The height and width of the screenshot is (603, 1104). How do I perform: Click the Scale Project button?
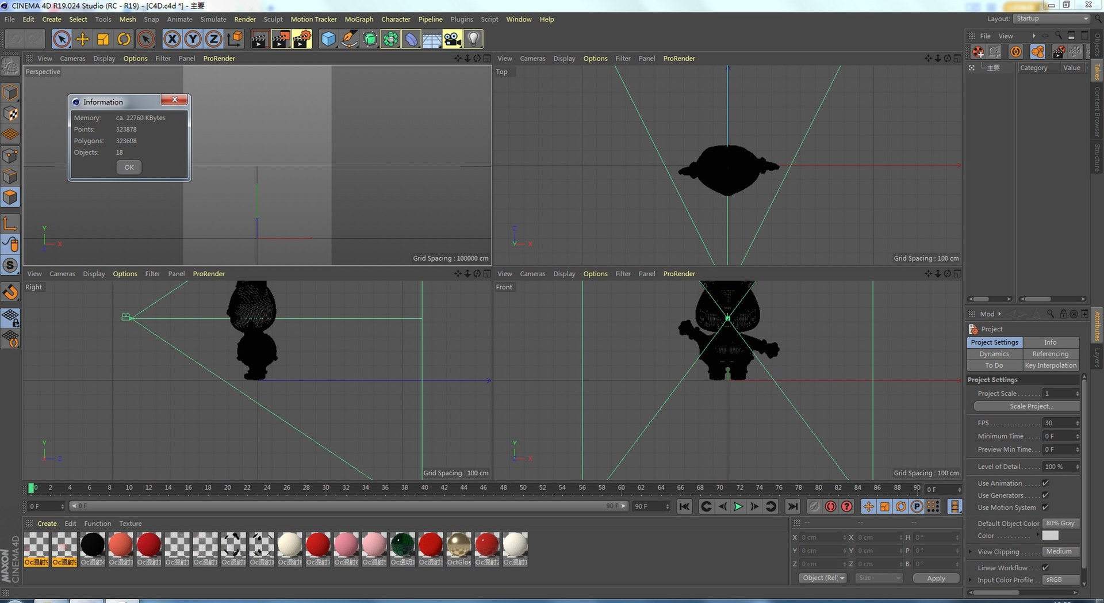tap(1027, 406)
